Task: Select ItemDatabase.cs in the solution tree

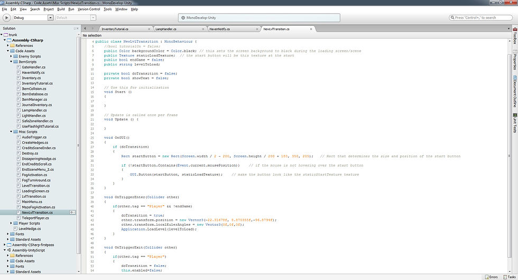Action: click(35, 94)
